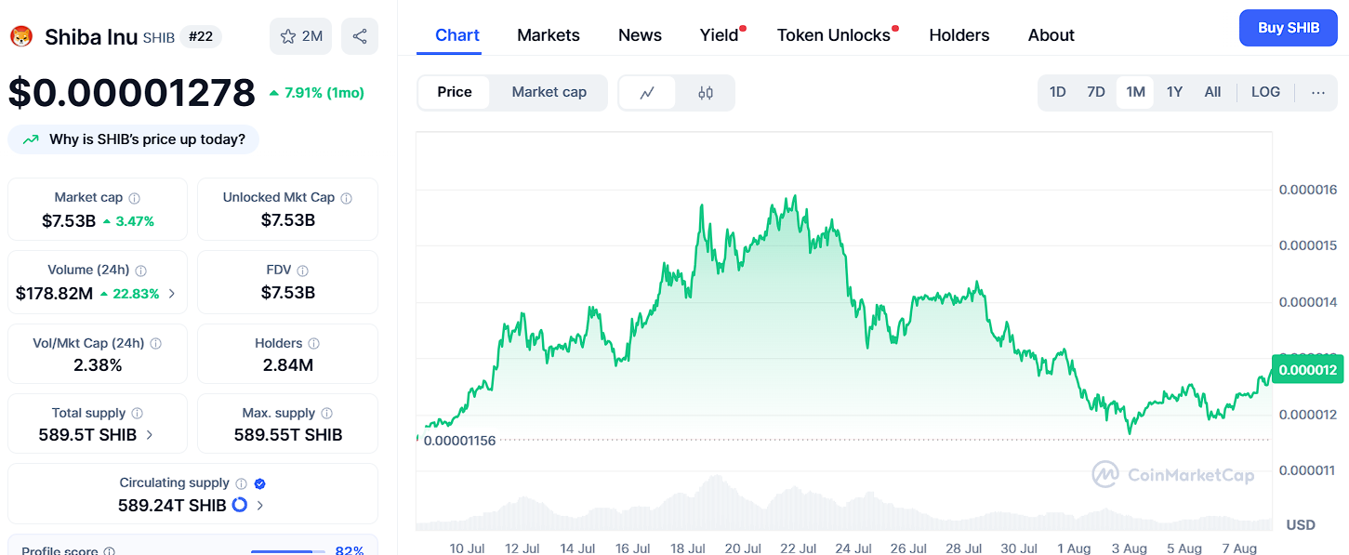Set chart range to 1Y
The height and width of the screenshot is (555, 1349).
(1174, 92)
